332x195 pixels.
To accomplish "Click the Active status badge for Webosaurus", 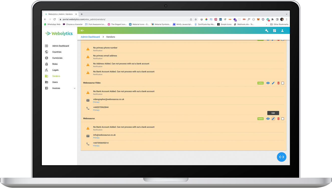I will [260, 118].
